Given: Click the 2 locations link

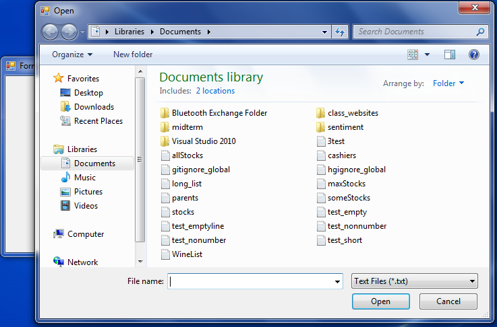Looking at the screenshot, I should click(x=215, y=91).
